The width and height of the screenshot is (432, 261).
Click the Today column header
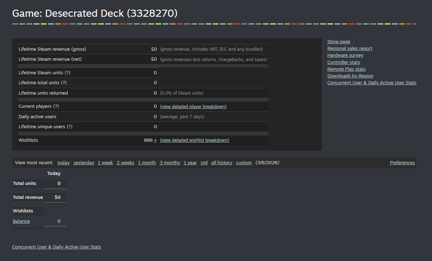pos(54,173)
